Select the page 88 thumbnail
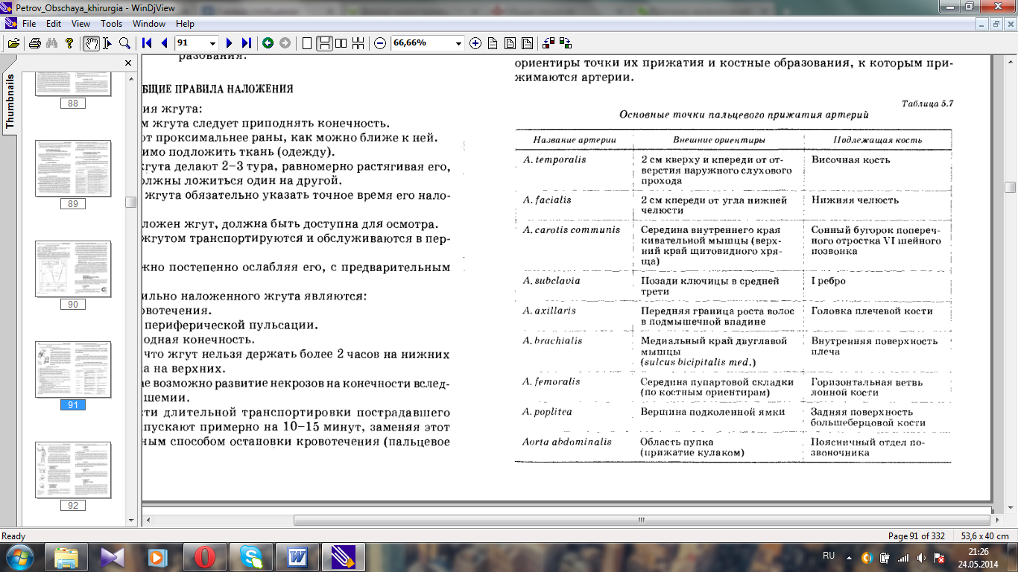Viewport: 1018px width, 572px height. click(x=73, y=85)
